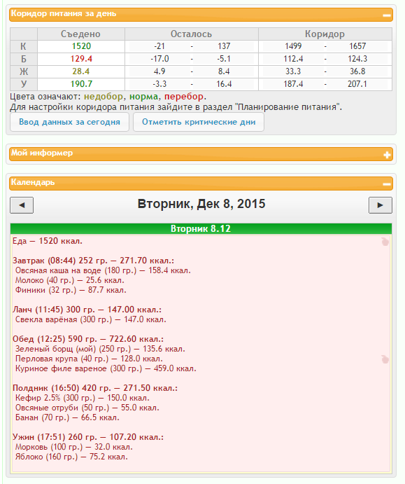Open Ввод данных за сегодня
This screenshot has width=405, height=484.
pos(69,122)
